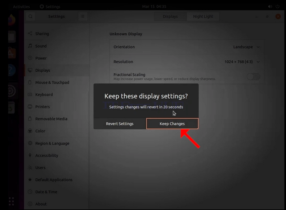Select the Power icon in sidebar
This screenshot has height=210, width=286.
pos(30,58)
